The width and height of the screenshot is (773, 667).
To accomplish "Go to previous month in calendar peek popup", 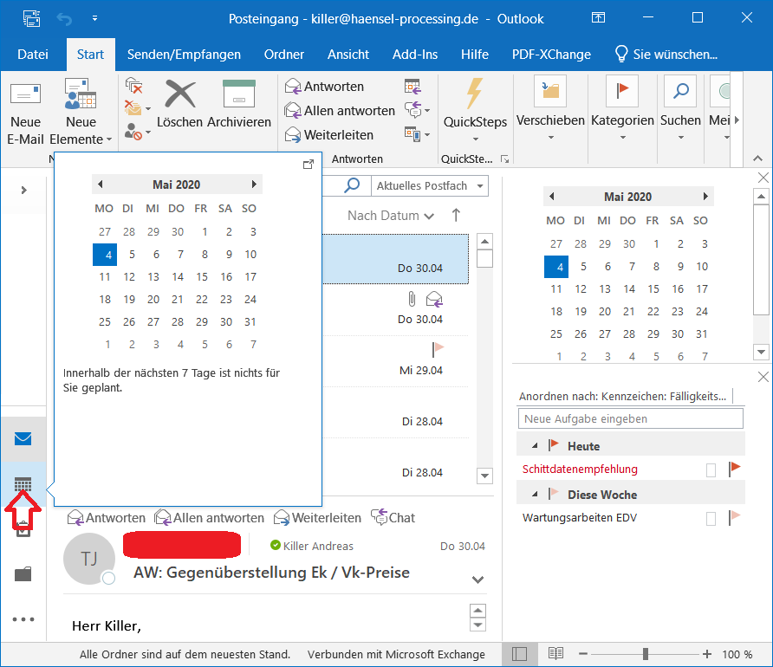I will pos(101,185).
